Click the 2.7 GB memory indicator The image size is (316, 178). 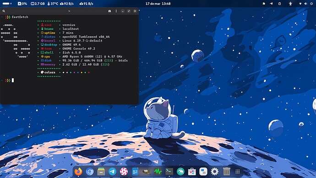click(x=38, y=4)
